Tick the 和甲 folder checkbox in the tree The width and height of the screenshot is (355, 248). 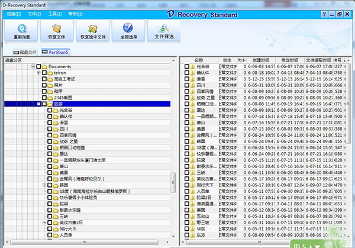[44, 91]
